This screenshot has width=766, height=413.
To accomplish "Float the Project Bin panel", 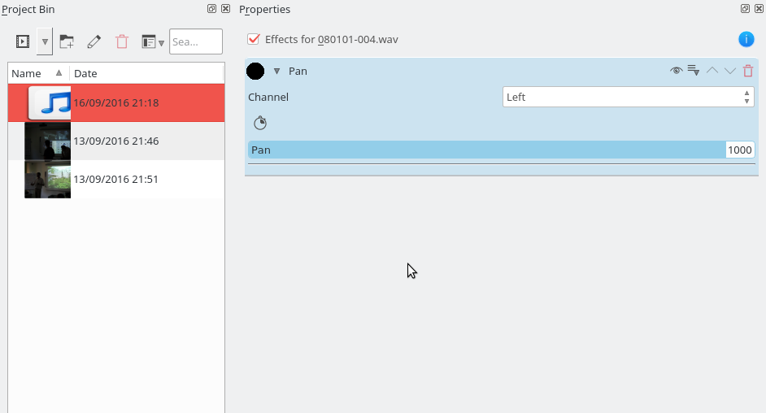I will [x=211, y=8].
